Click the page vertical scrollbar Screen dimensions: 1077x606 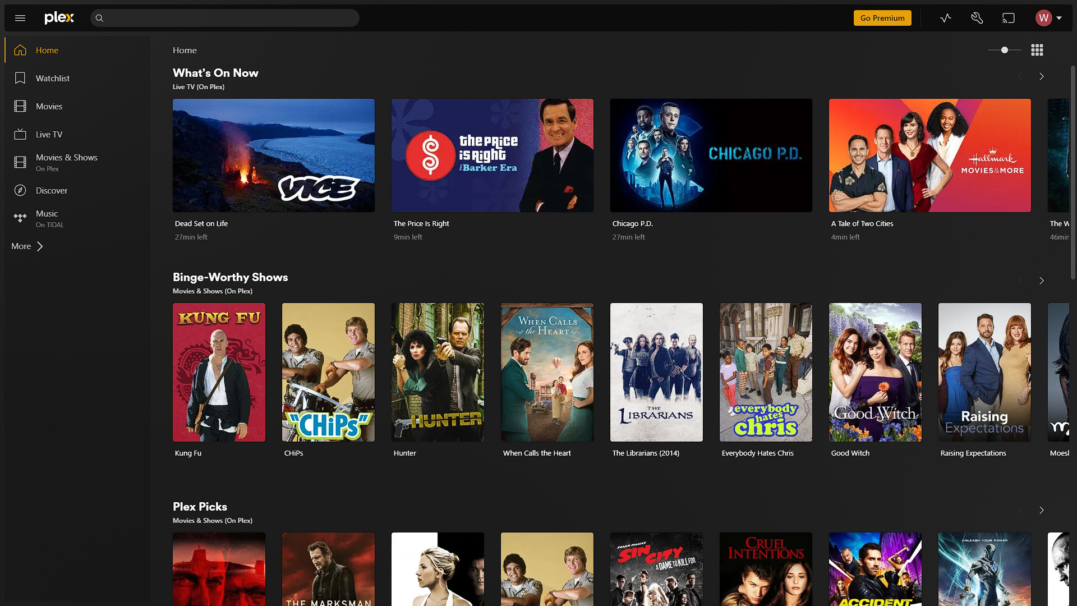1073,172
